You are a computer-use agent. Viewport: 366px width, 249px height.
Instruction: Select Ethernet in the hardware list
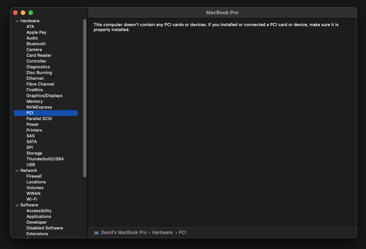point(35,78)
